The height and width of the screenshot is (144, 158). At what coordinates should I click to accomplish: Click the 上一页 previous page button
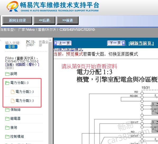(63, 43)
